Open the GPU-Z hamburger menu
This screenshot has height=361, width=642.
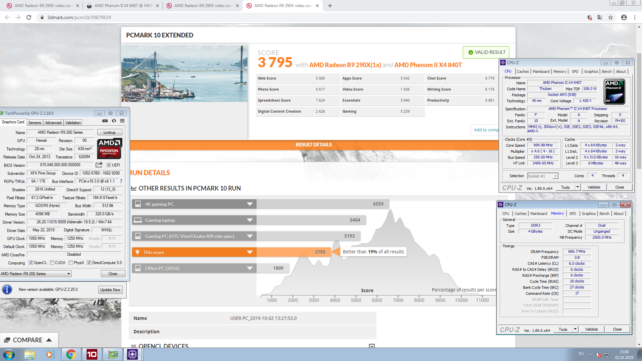click(x=122, y=121)
